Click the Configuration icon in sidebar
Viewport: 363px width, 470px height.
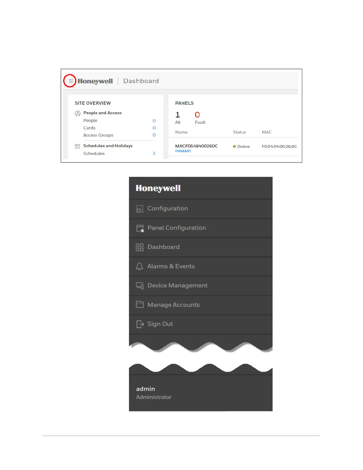point(140,209)
